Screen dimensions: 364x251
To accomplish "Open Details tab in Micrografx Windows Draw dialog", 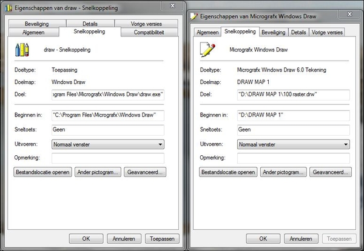I will pyautogui.click(x=298, y=32).
